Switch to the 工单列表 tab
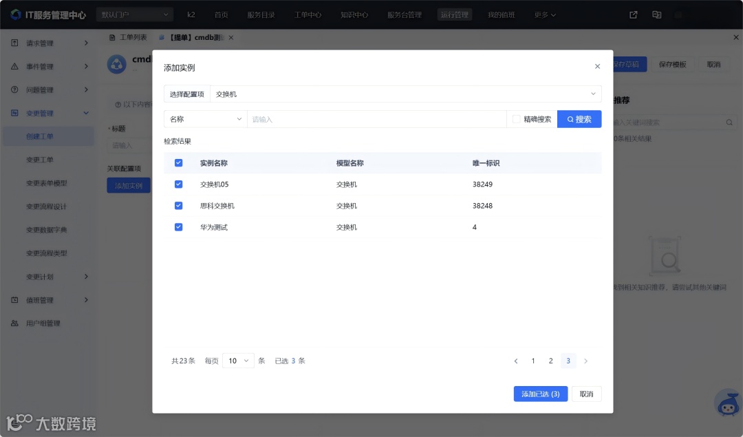743x437 pixels. pyautogui.click(x=128, y=37)
